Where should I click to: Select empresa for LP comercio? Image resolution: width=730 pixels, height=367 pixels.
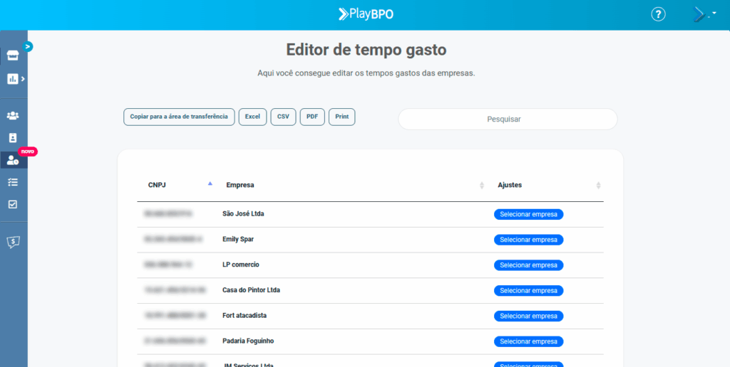click(528, 265)
